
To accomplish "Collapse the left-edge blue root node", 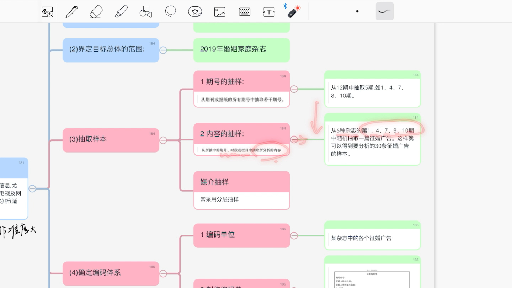I will [x=32, y=188].
